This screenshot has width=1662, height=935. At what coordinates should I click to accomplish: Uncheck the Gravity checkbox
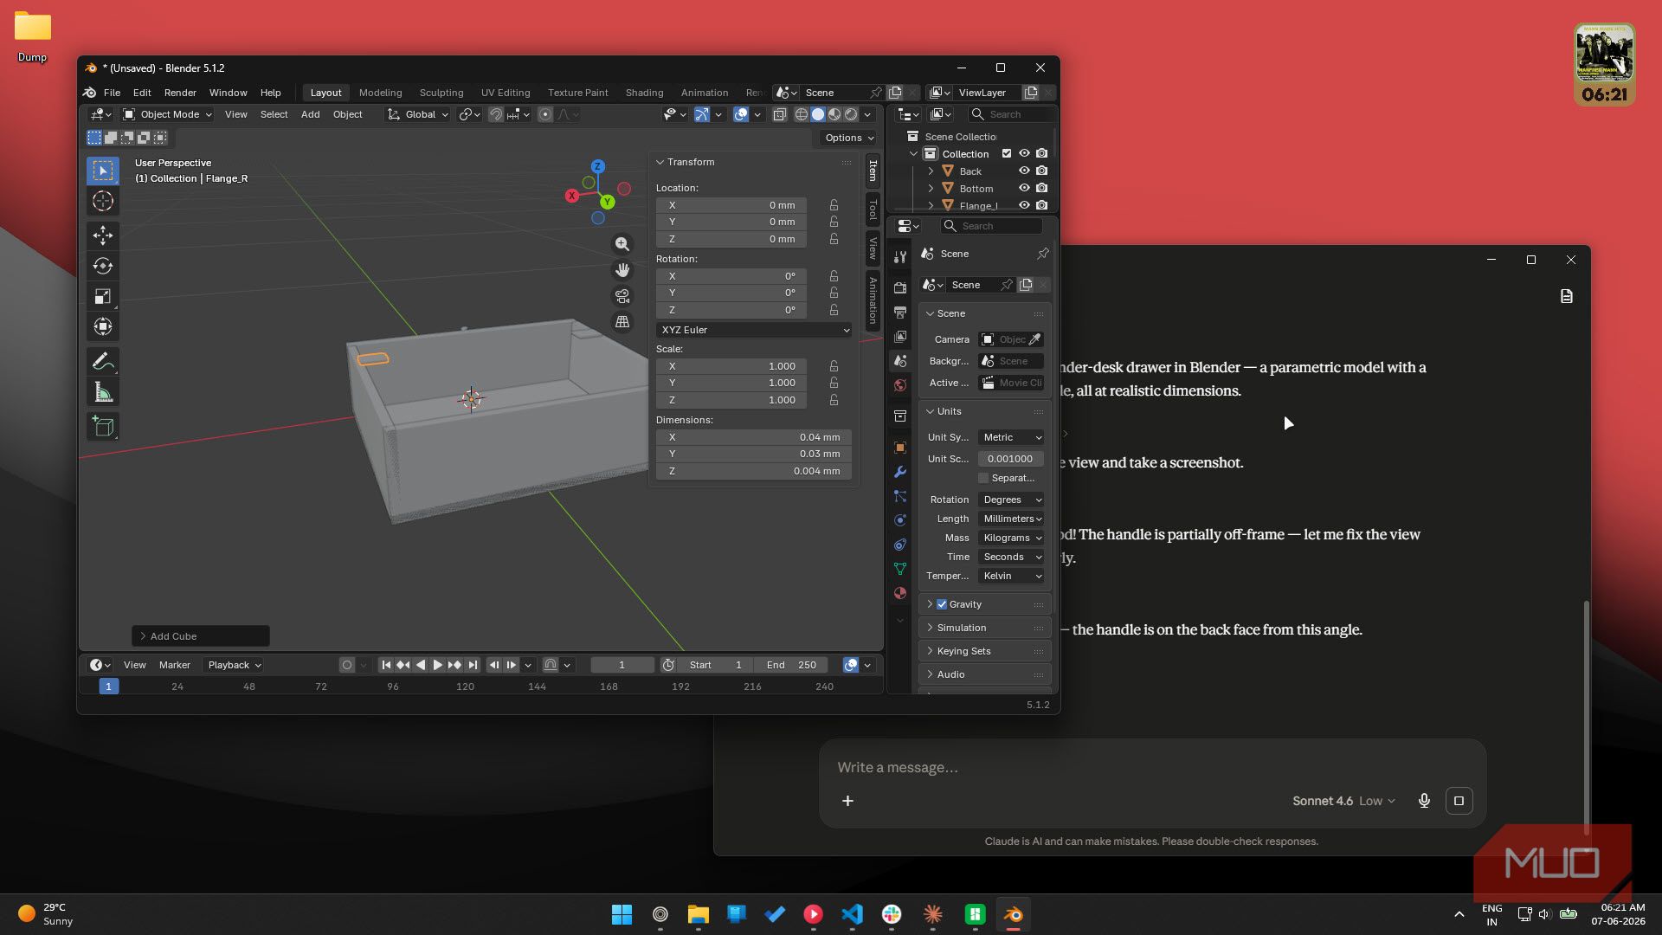click(x=942, y=604)
